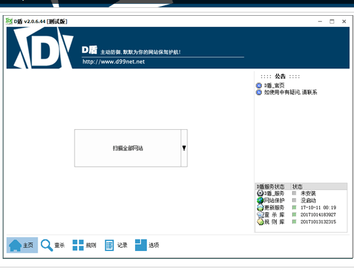Select the 查杀库 status row

[x=301, y=215]
